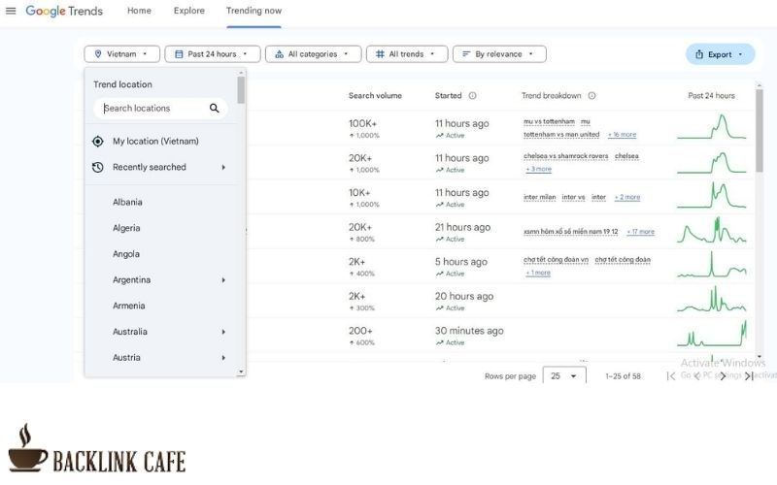Focus the Search locations field
Image resolution: width=777 pixels, height=485 pixels.
point(160,108)
